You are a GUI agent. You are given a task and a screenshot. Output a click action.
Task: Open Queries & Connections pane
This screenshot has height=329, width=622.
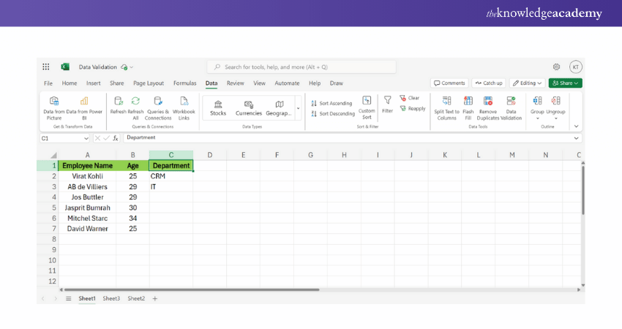157,102
